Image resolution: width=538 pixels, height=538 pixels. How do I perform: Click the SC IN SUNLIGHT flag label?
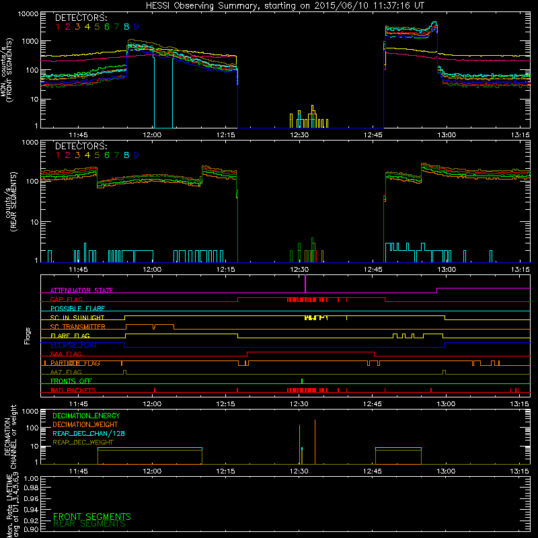[x=77, y=317]
